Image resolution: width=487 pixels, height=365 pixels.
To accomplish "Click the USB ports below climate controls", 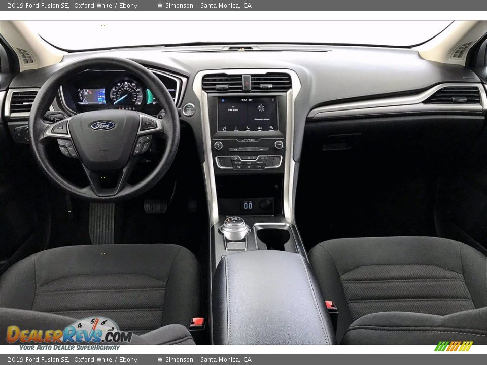I will [248, 205].
